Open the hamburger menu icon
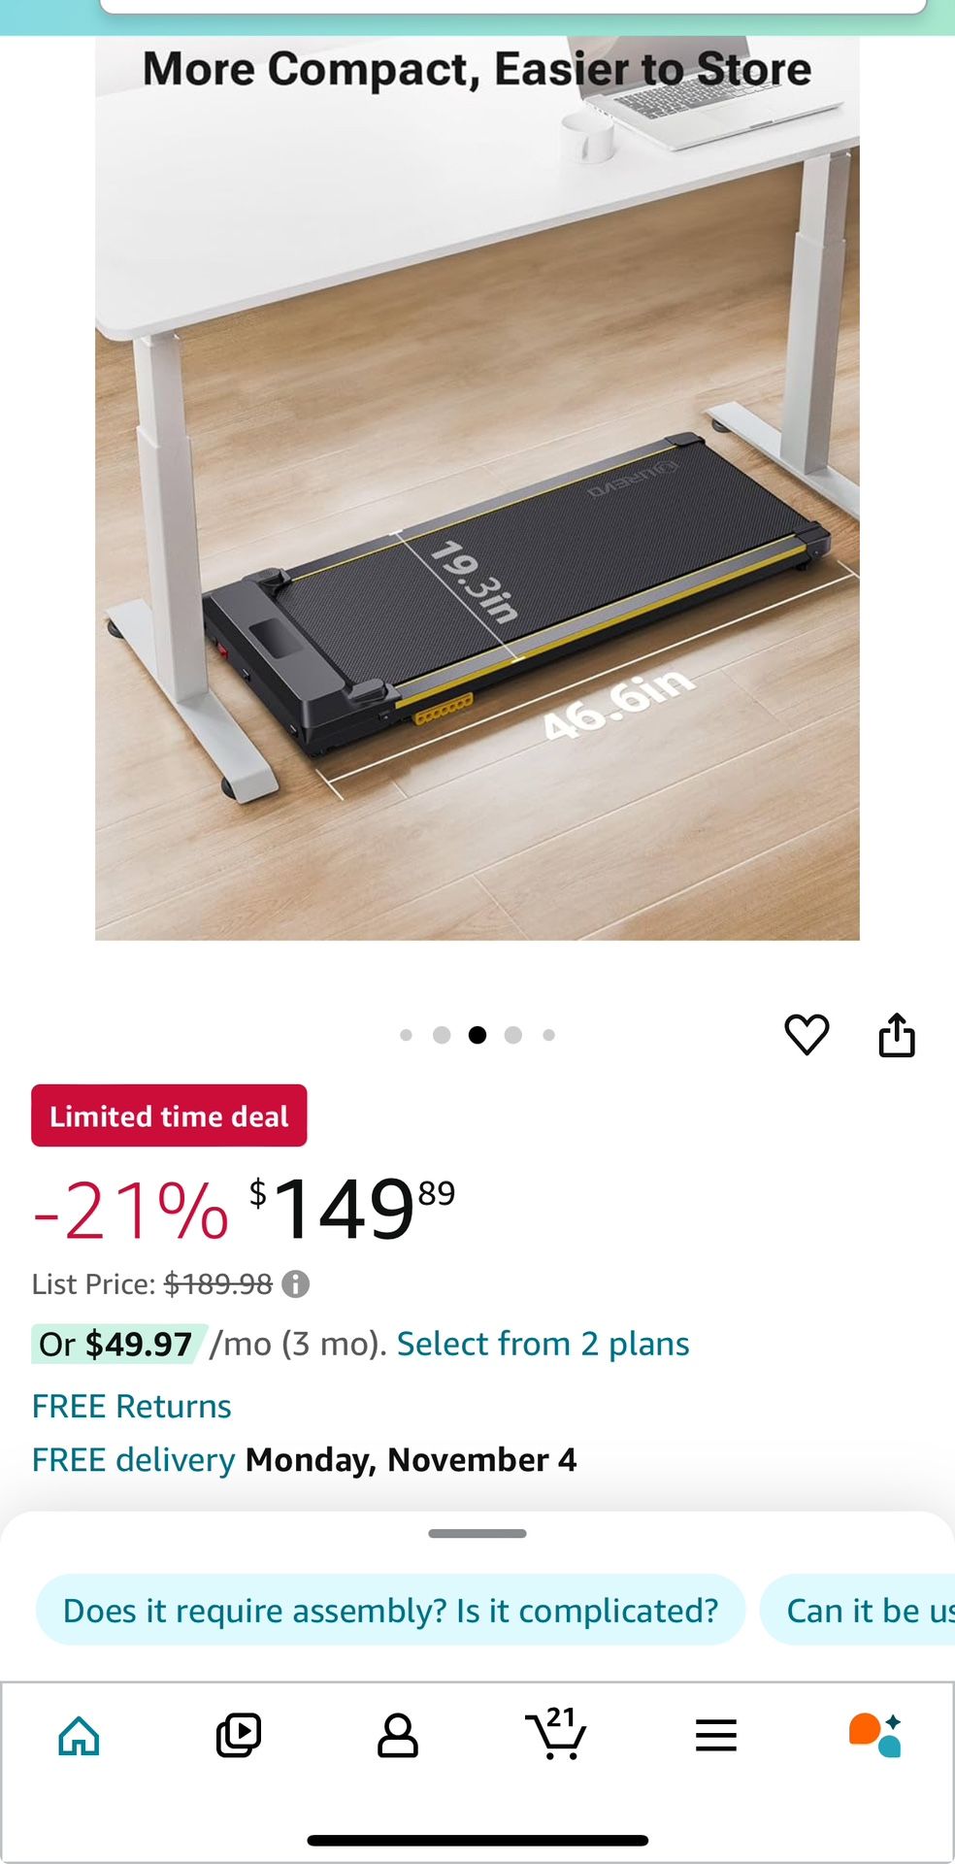 716,1735
